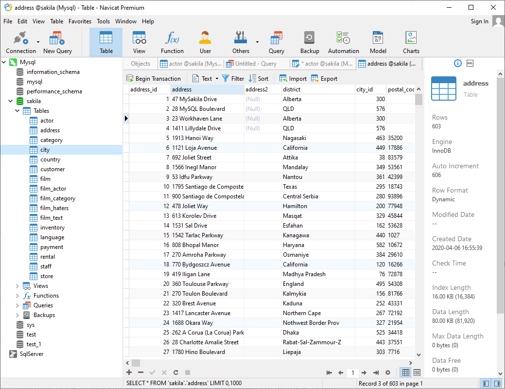Open the Charts toolbar button
This screenshot has height=389, width=505.
coord(411,42)
